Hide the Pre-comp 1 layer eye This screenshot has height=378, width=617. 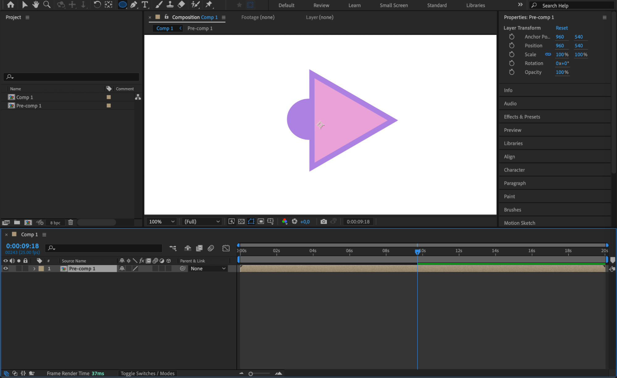tap(6, 269)
